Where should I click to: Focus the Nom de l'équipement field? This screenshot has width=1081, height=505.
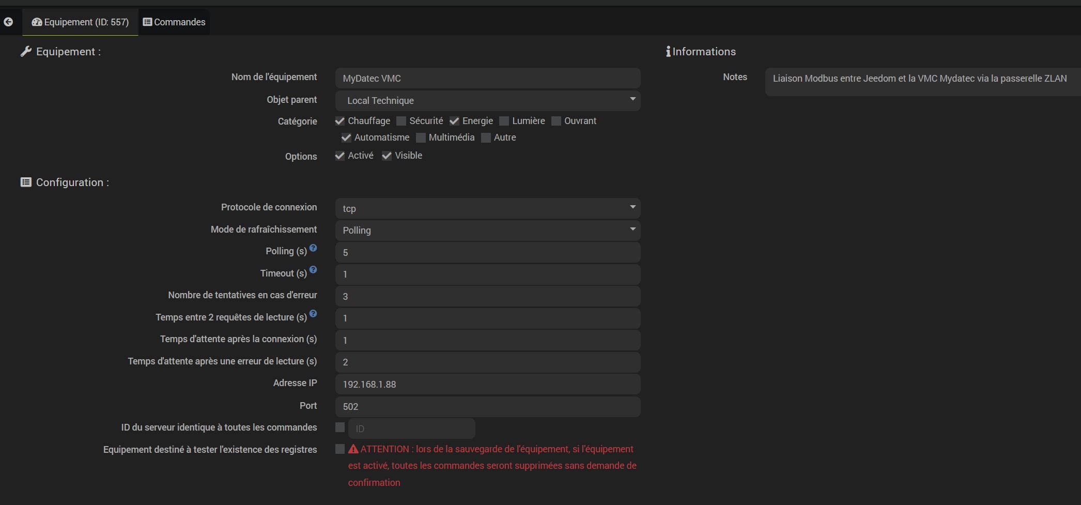tap(487, 79)
